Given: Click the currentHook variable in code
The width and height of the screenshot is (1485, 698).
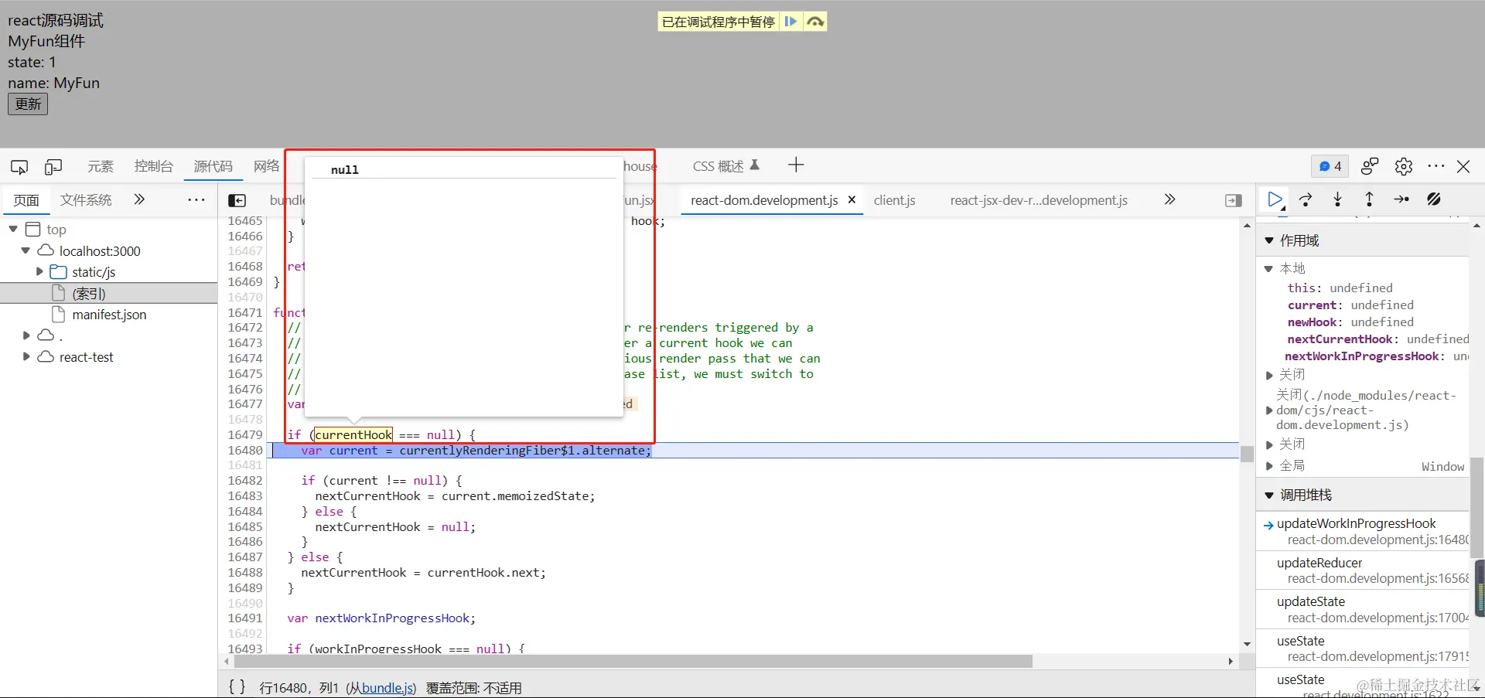Looking at the screenshot, I should 353,434.
